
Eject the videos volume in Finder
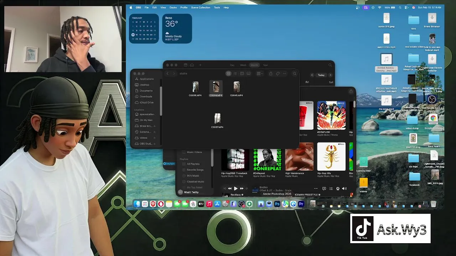[154, 138]
